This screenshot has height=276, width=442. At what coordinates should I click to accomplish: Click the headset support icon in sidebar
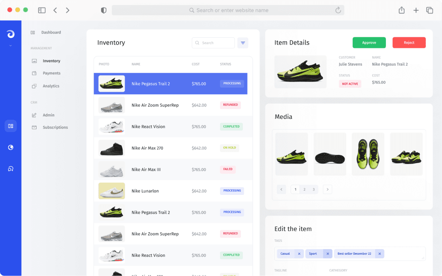(x=11, y=169)
